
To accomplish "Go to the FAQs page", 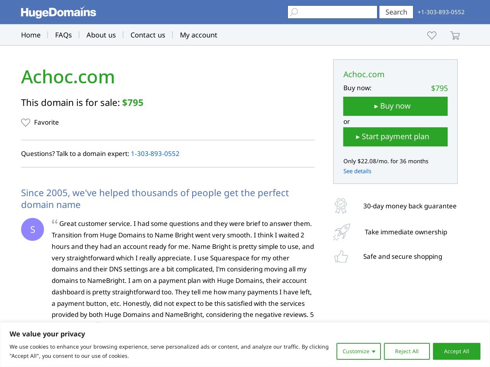I will tap(64, 35).
